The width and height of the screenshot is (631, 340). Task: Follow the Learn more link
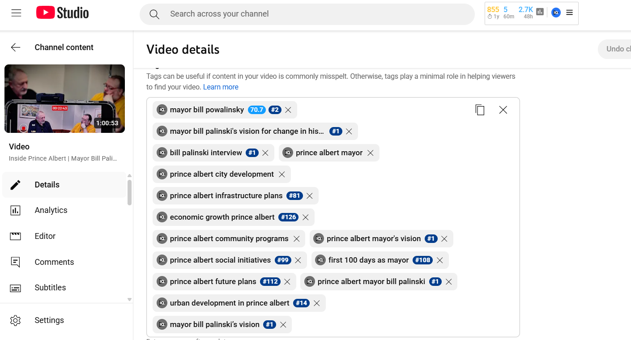[221, 87]
